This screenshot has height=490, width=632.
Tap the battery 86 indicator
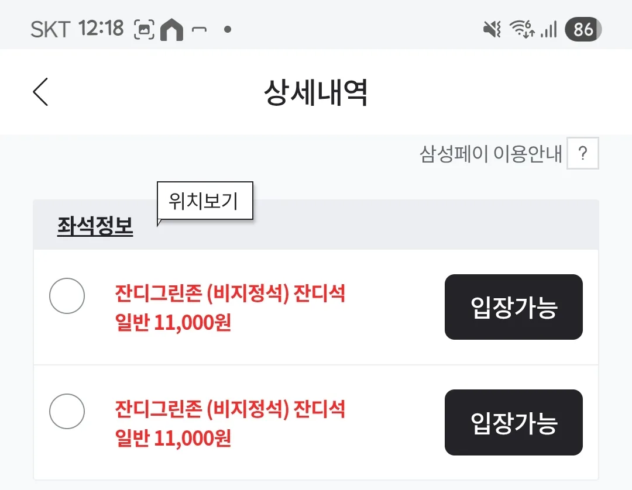[x=583, y=29]
